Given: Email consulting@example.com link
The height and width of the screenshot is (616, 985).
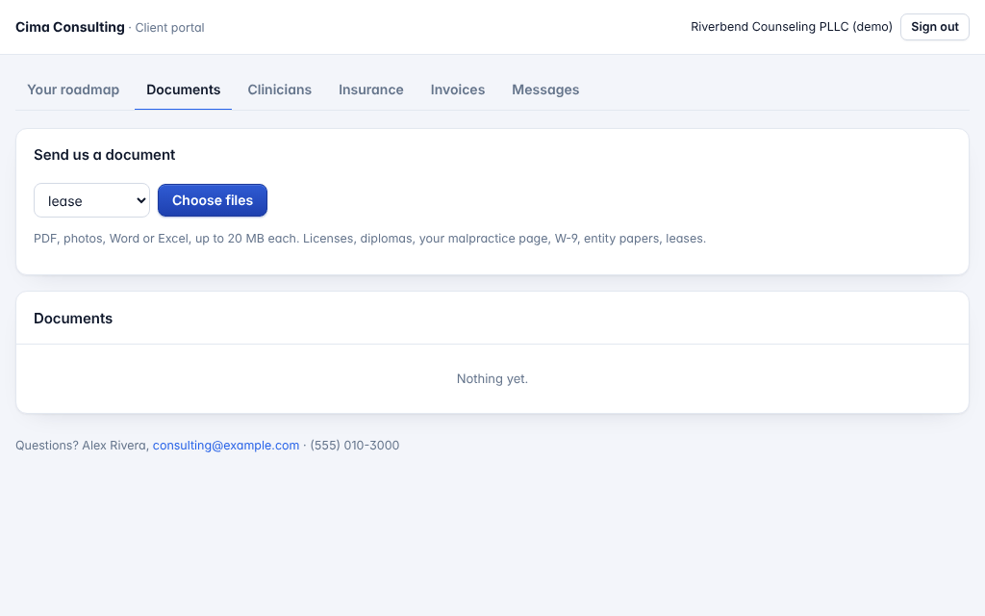Looking at the screenshot, I should pos(225,445).
